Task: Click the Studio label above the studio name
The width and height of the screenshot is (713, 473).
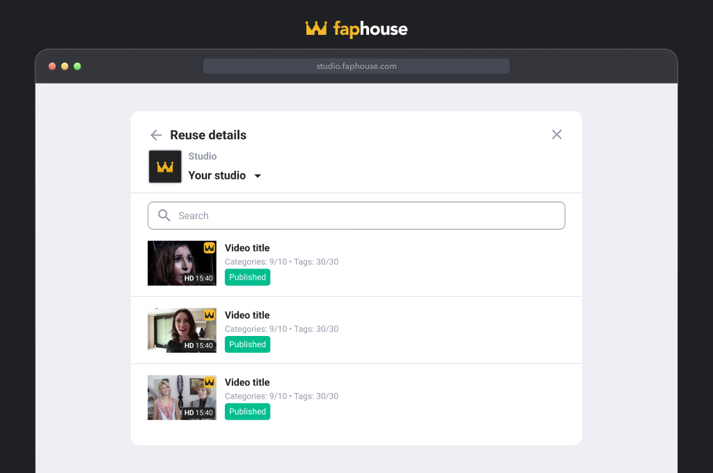Action: 203,157
